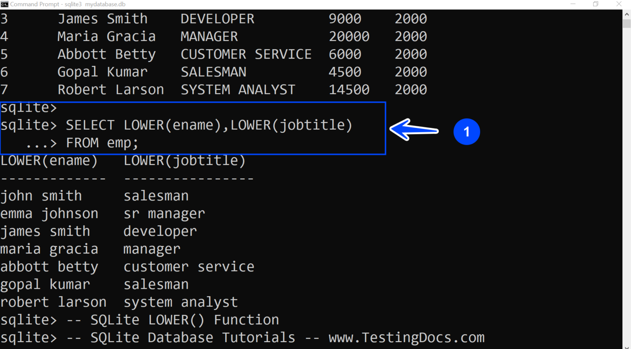Click the blue numbered "1" annotation circle

[466, 132]
